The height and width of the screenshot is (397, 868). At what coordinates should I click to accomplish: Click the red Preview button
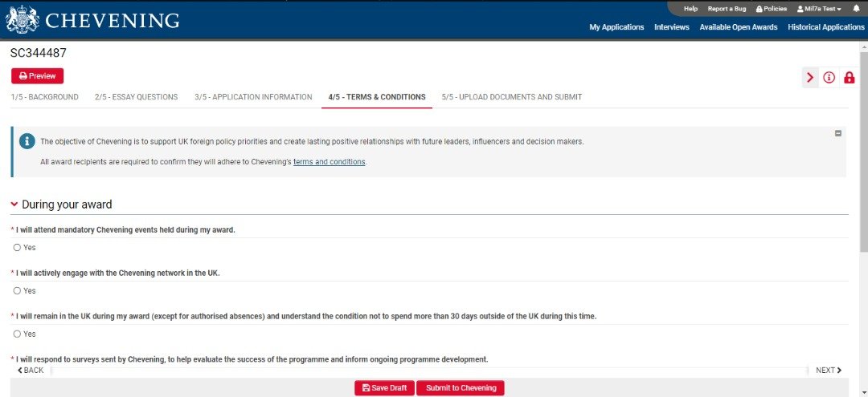(38, 76)
